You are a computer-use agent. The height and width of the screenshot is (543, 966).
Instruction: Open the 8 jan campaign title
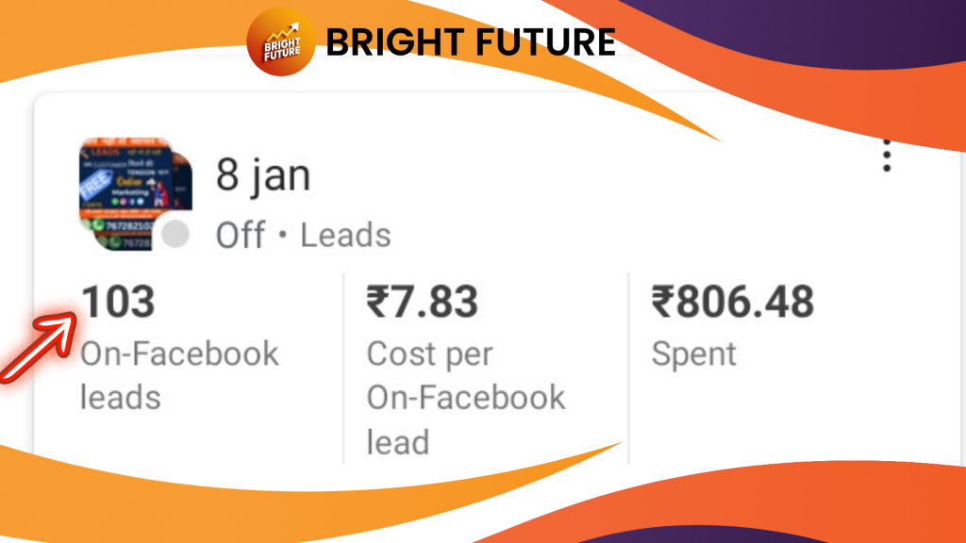click(x=263, y=175)
